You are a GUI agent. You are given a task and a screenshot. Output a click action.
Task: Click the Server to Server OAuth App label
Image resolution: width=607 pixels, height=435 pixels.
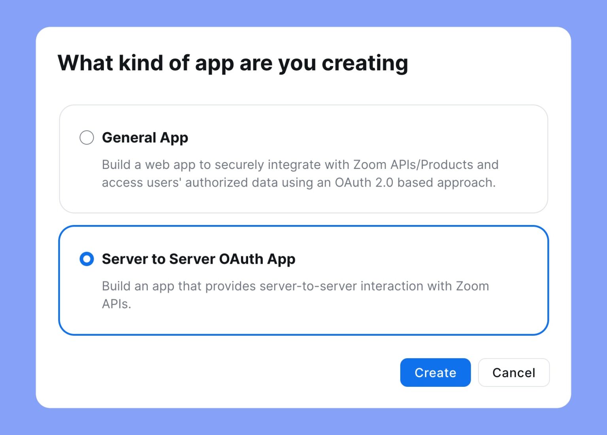199,259
